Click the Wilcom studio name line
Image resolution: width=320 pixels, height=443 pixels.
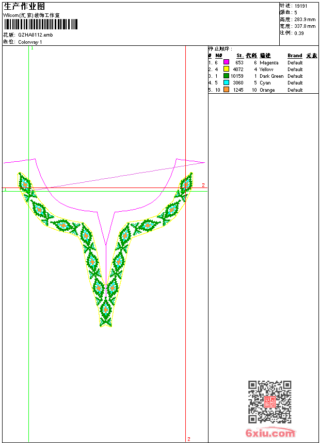31,15
